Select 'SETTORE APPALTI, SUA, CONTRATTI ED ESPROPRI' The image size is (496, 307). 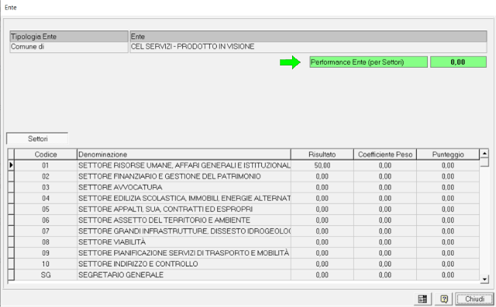(184, 210)
